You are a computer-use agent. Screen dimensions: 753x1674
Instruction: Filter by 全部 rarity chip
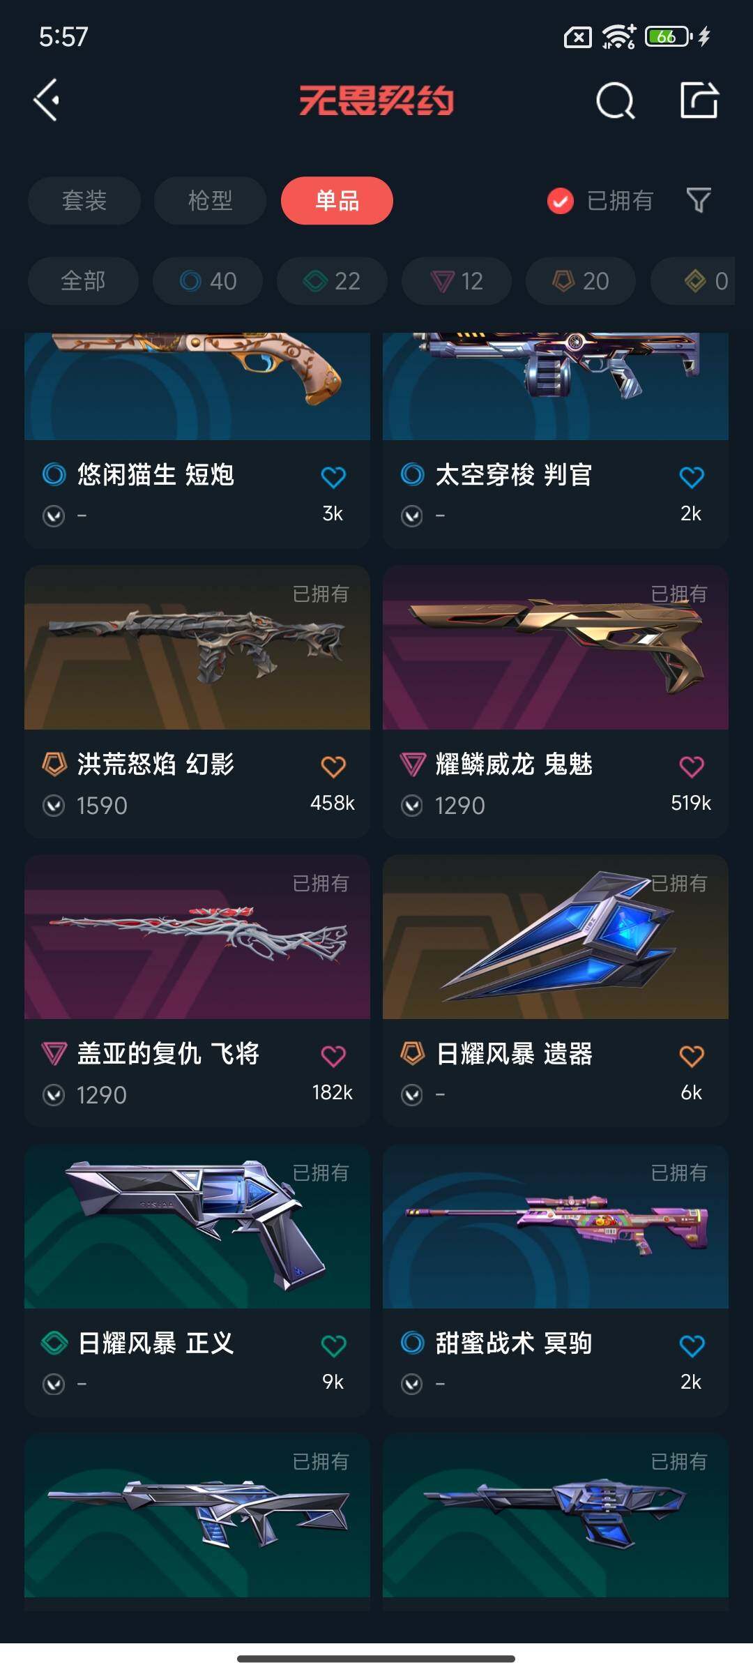coord(83,281)
